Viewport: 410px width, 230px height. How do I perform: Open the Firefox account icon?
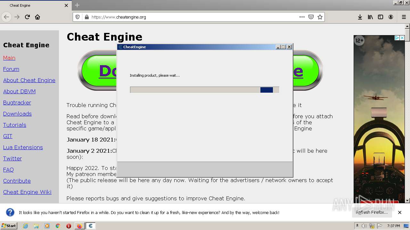(x=391, y=17)
